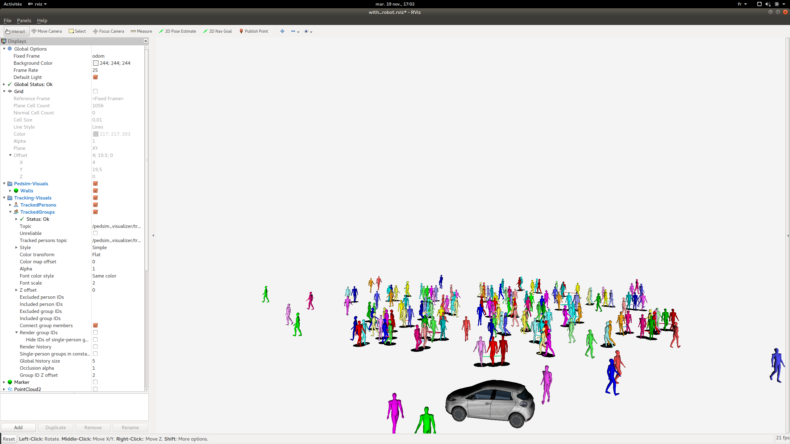Enable the Grid display checkbox

click(95, 91)
